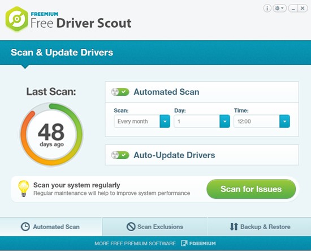Switch to the Backup & Restore tab
Viewport: 311px width, 251px height.
tap(259, 227)
